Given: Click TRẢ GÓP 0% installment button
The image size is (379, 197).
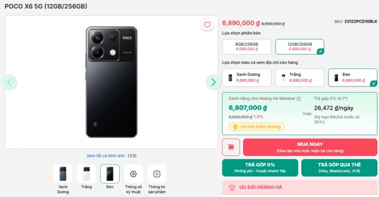Looking at the screenshot, I should (260, 168).
